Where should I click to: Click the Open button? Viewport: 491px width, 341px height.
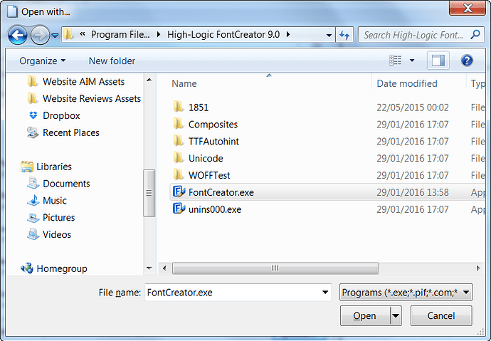coord(365,315)
